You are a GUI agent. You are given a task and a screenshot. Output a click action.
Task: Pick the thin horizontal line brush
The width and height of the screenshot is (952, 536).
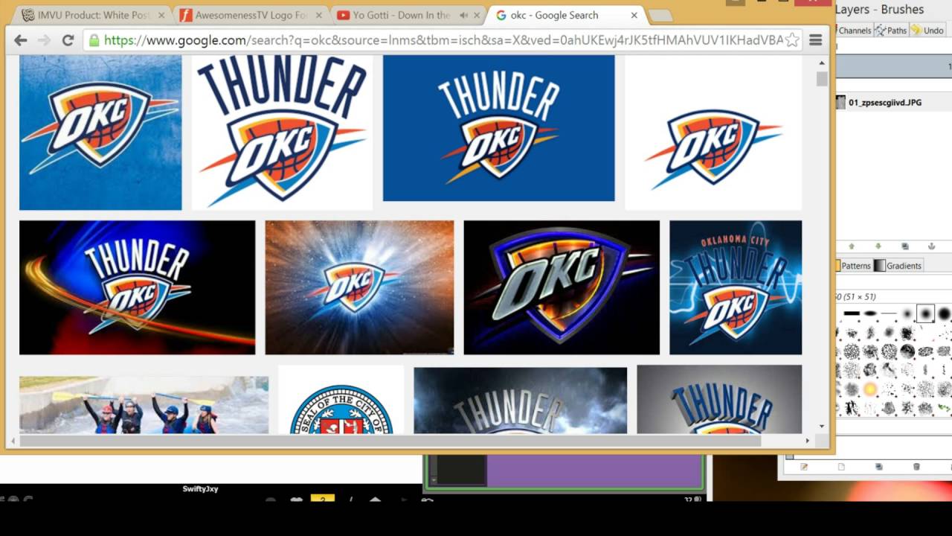point(889,313)
